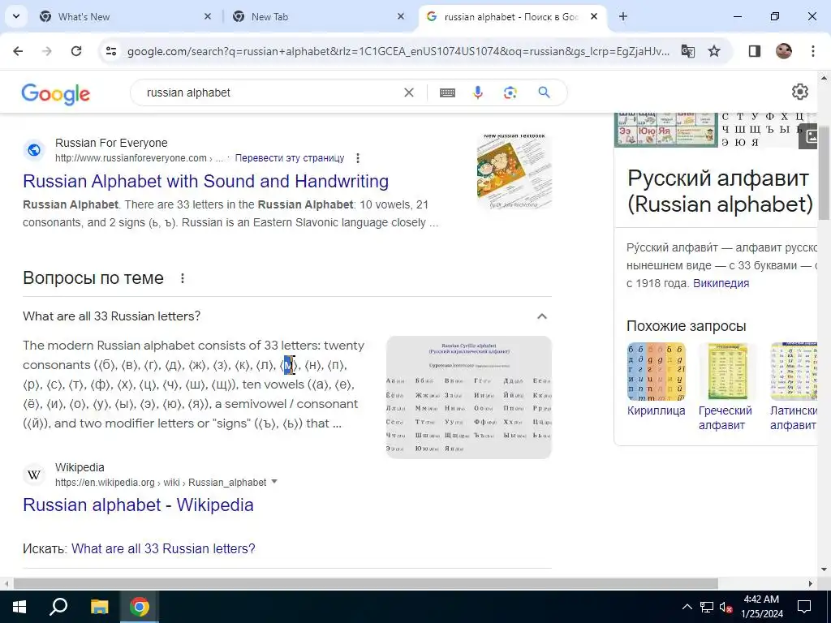Click the address bar URL
831x623 pixels.
coord(398,51)
